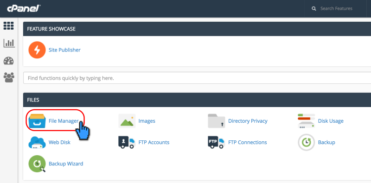Open the Images link
Image resolution: width=371 pixels, height=183 pixels.
pos(147,121)
